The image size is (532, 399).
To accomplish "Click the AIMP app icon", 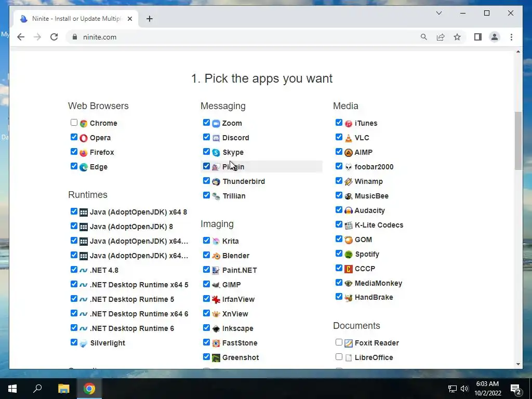I will click(x=349, y=153).
